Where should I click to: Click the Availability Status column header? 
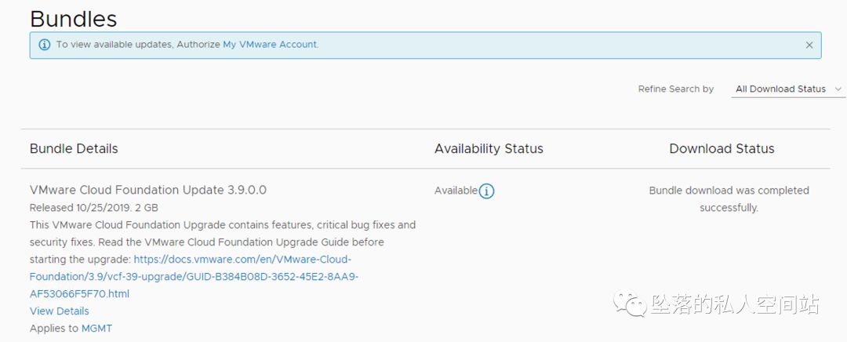(489, 148)
